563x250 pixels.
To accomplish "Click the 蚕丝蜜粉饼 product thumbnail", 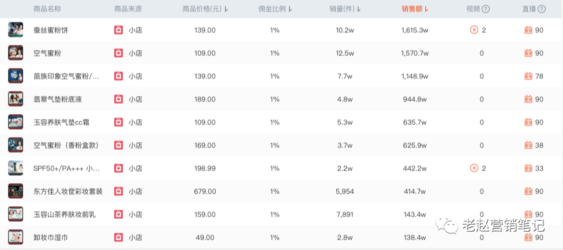I will 16,30.
